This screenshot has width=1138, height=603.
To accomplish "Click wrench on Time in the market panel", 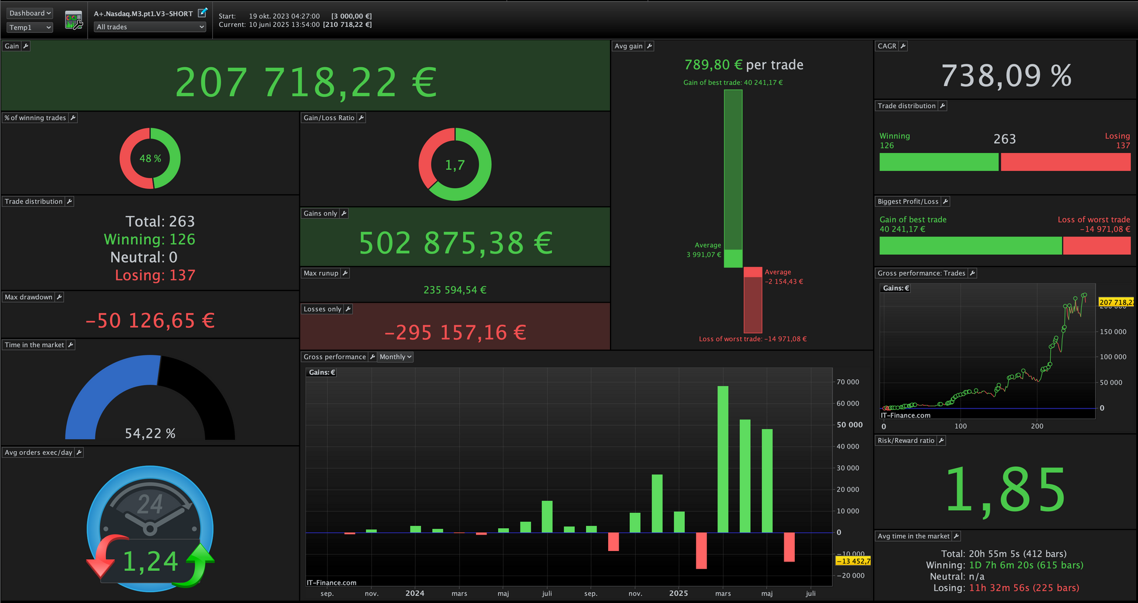I will pyautogui.click(x=71, y=345).
